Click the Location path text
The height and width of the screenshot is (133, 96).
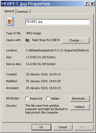[58, 50]
